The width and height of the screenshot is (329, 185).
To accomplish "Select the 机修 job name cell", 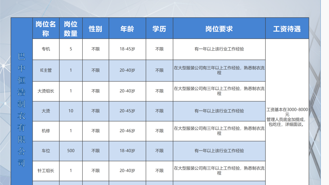I will (x=46, y=131).
